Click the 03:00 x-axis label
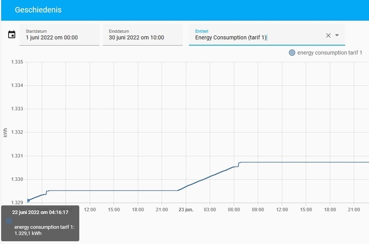This screenshot has width=369, height=244. coord(210,209)
